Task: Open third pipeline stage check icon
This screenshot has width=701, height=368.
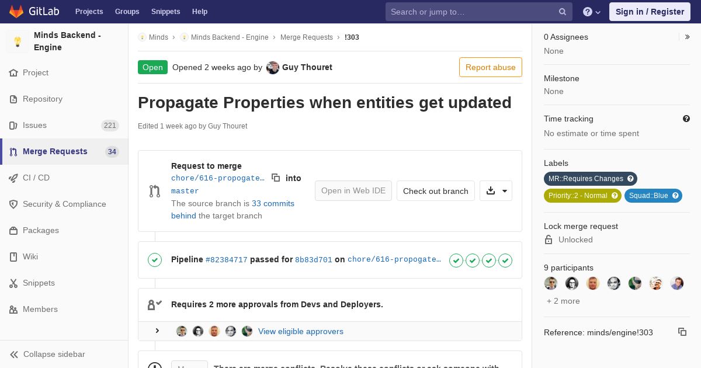Action: [x=489, y=261]
